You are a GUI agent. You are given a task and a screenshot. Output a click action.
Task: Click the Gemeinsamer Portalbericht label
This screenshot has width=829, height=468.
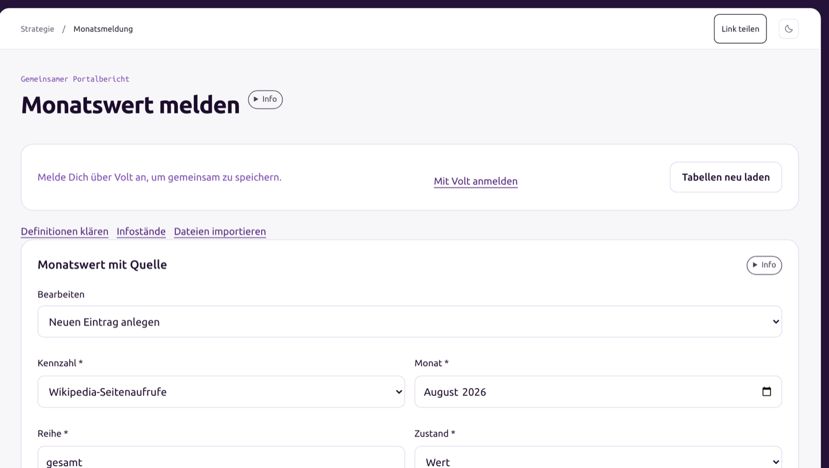(75, 79)
